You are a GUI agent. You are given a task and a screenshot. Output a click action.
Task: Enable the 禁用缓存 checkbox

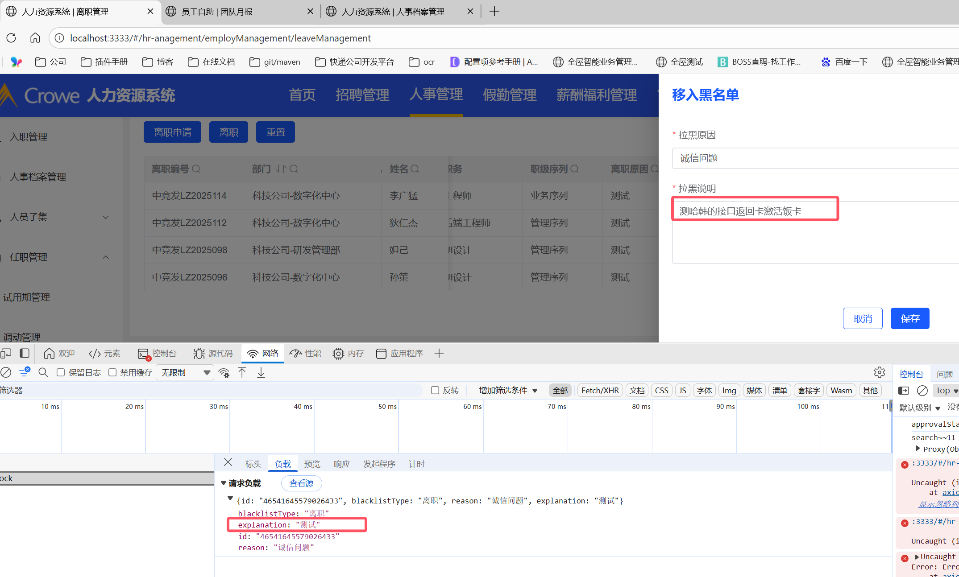(x=112, y=372)
